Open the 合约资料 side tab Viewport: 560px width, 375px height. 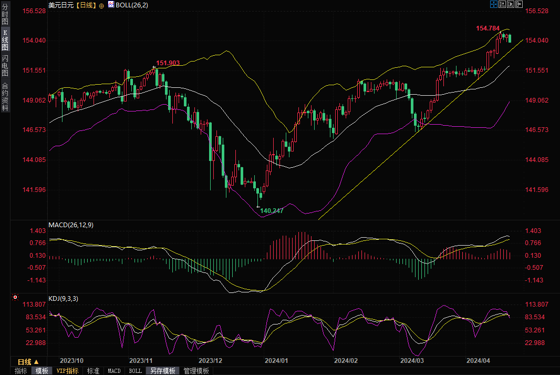pos(5,96)
